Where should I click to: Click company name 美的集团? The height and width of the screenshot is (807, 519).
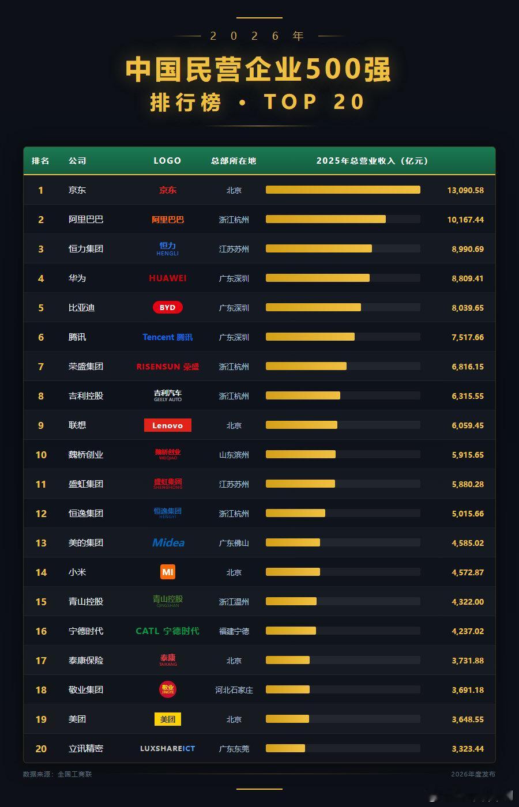(86, 542)
